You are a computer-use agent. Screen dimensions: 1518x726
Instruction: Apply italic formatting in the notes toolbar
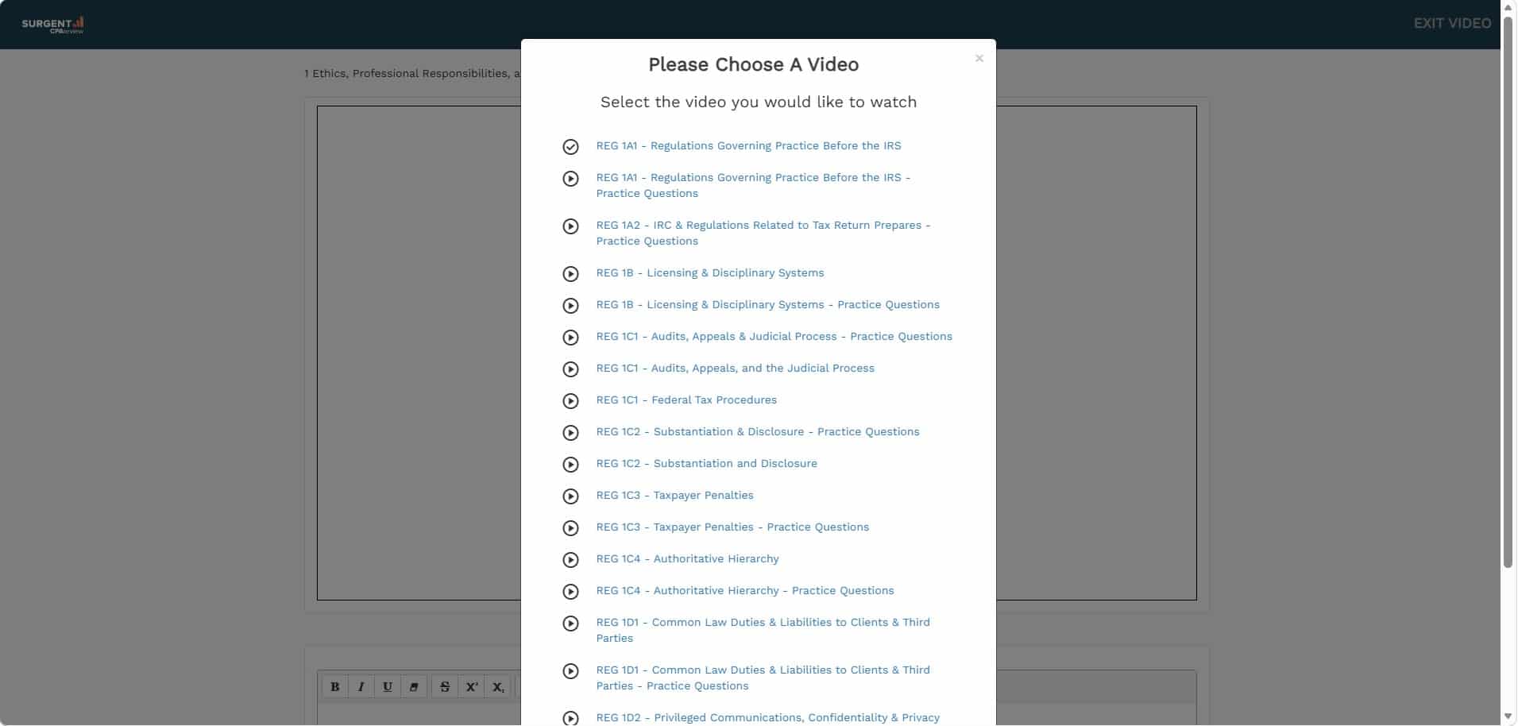[x=361, y=687]
